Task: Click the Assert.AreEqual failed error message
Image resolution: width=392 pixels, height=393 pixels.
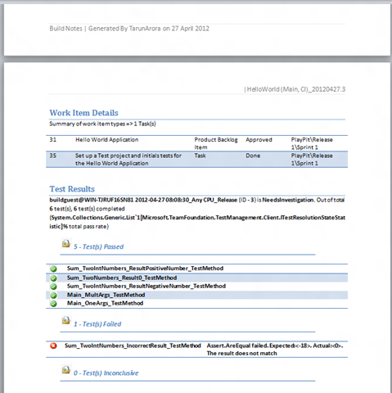Action: [275, 350]
